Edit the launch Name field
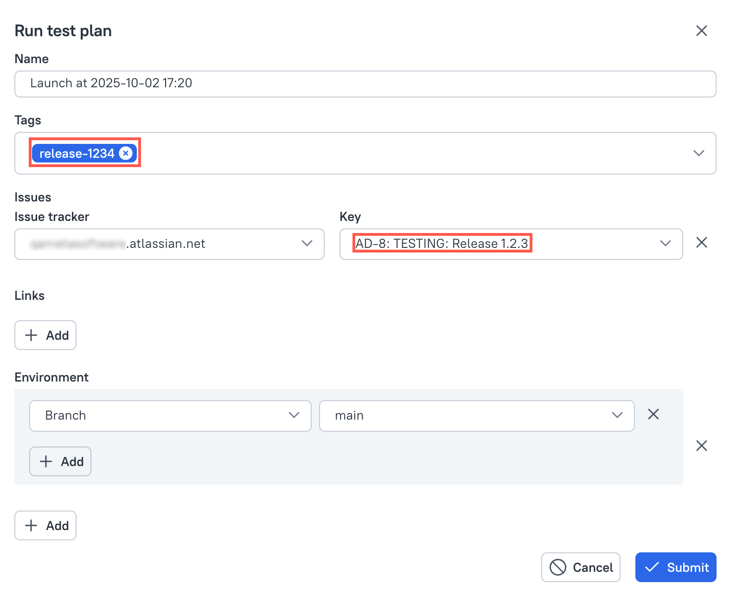The image size is (730, 596). 365,84
